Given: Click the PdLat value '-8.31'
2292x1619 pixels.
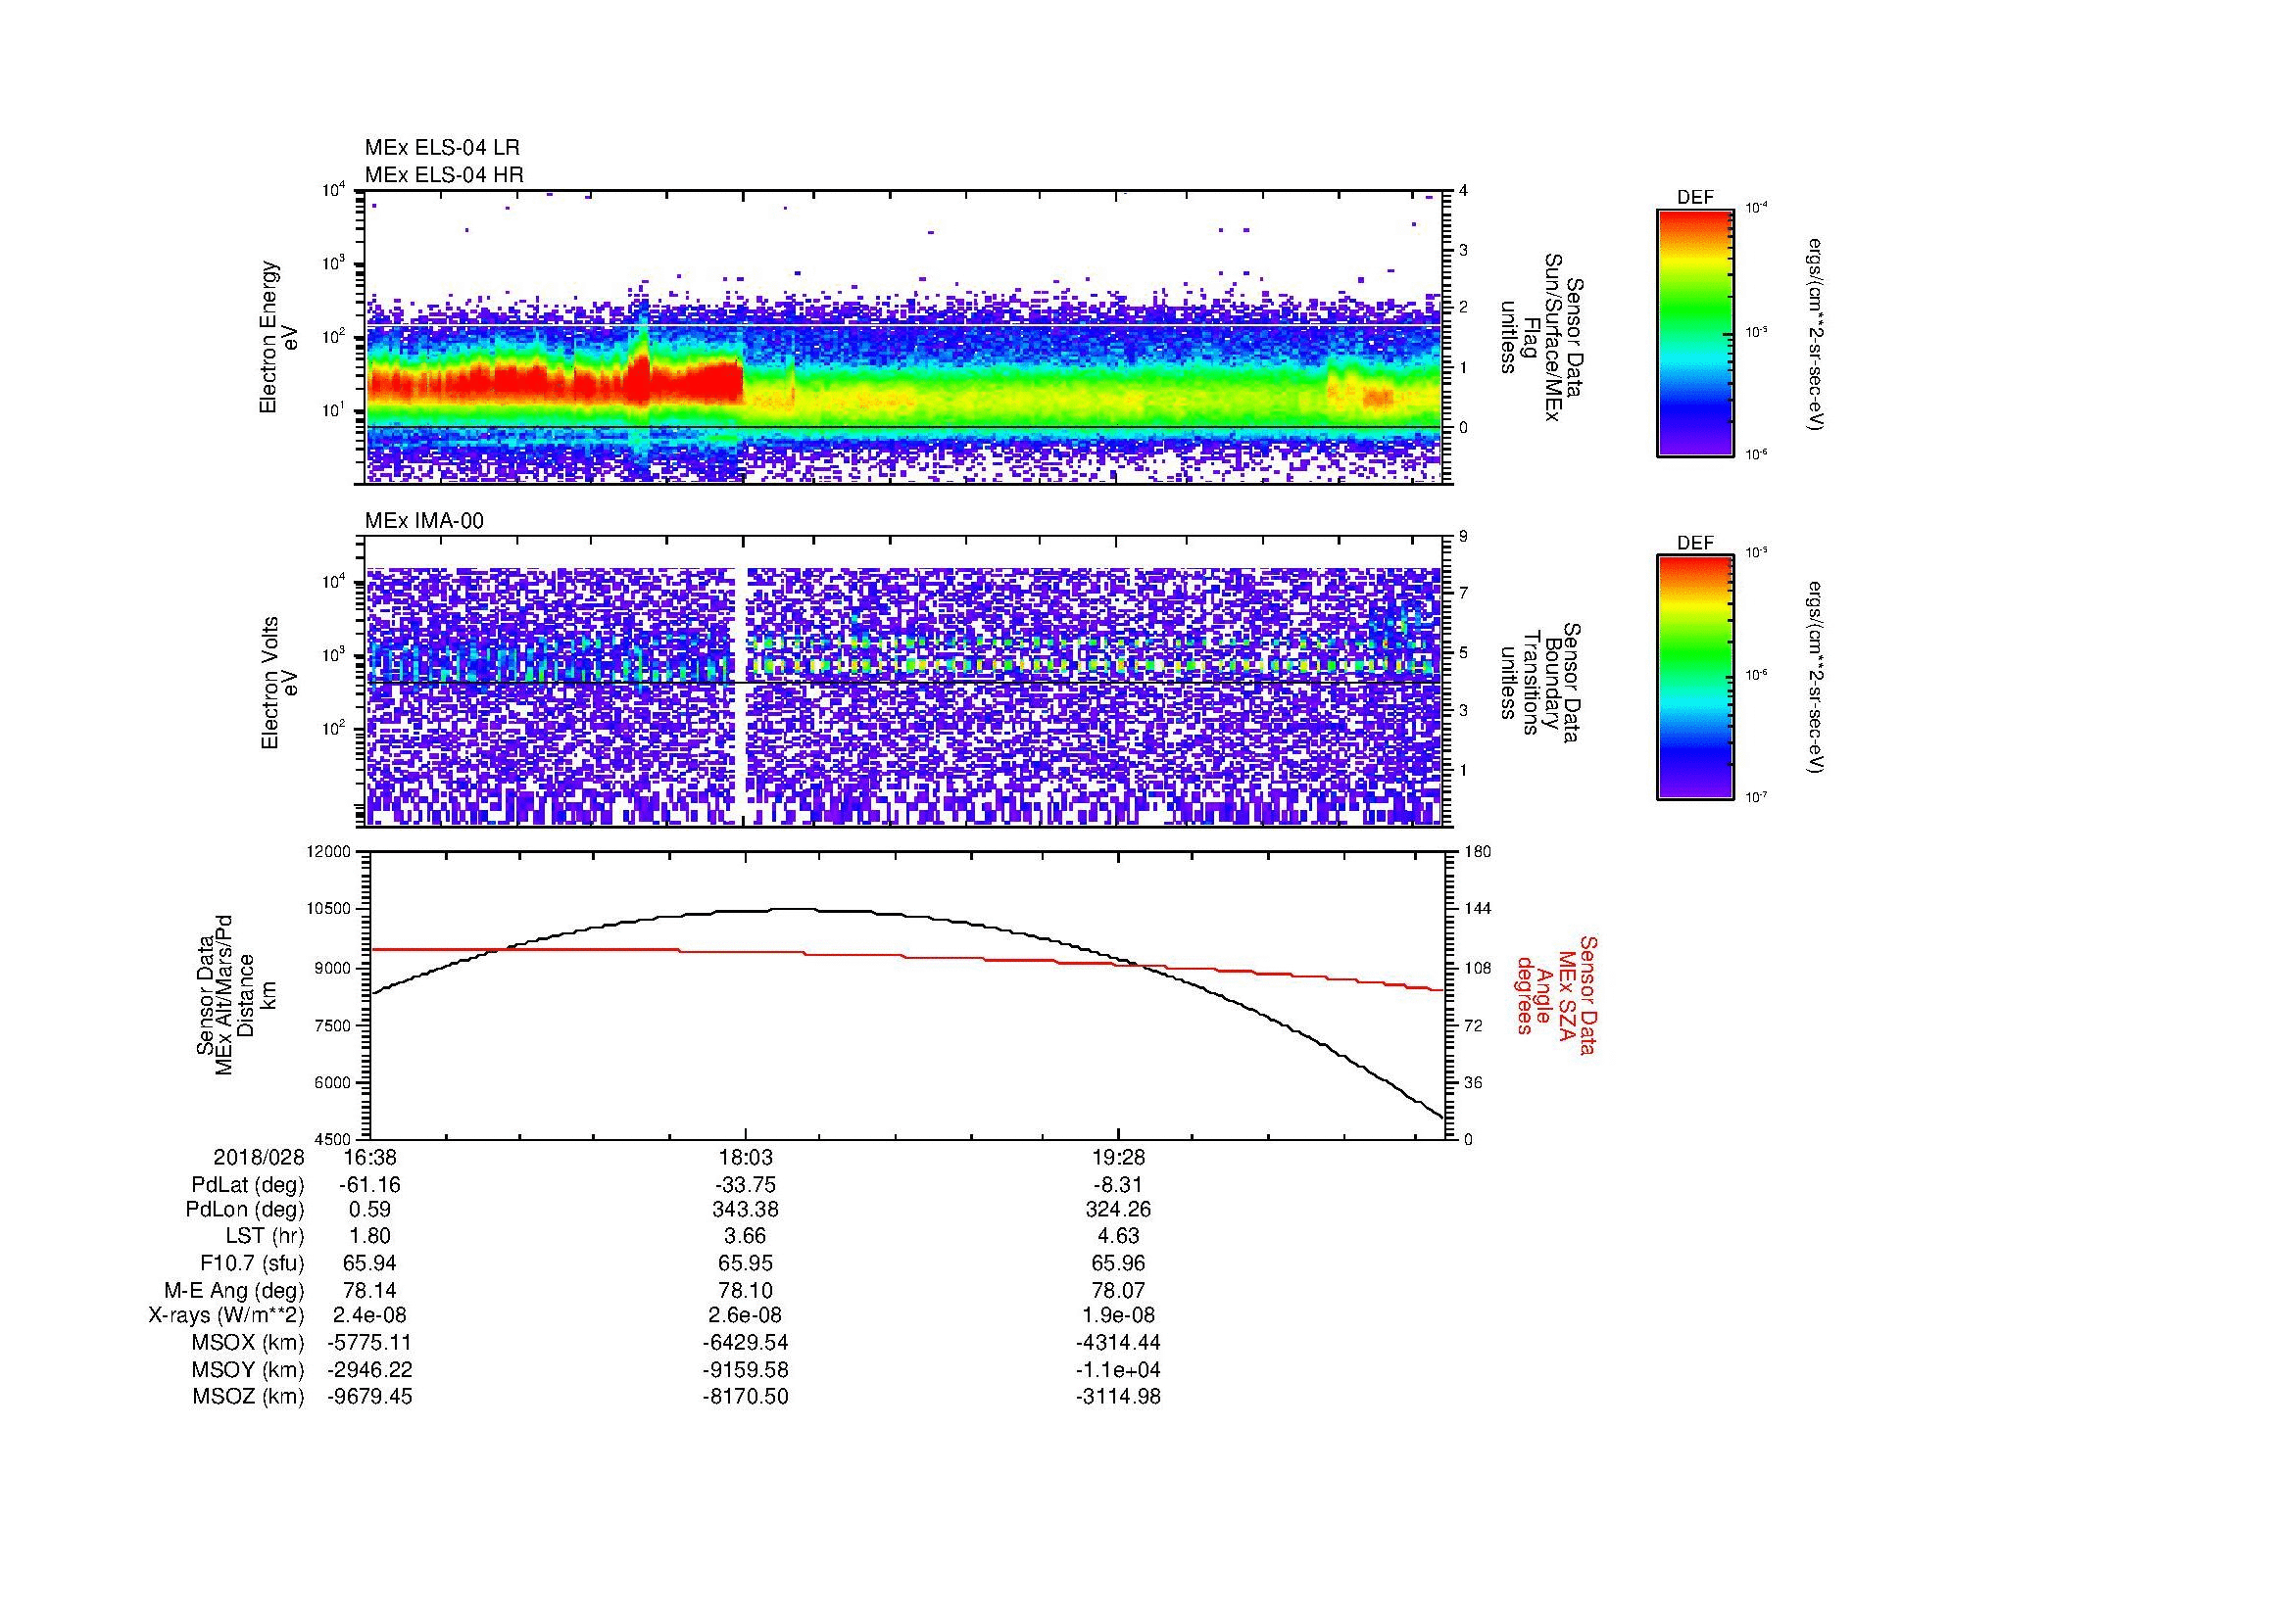Looking at the screenshot, I should coord(1118,1185).
